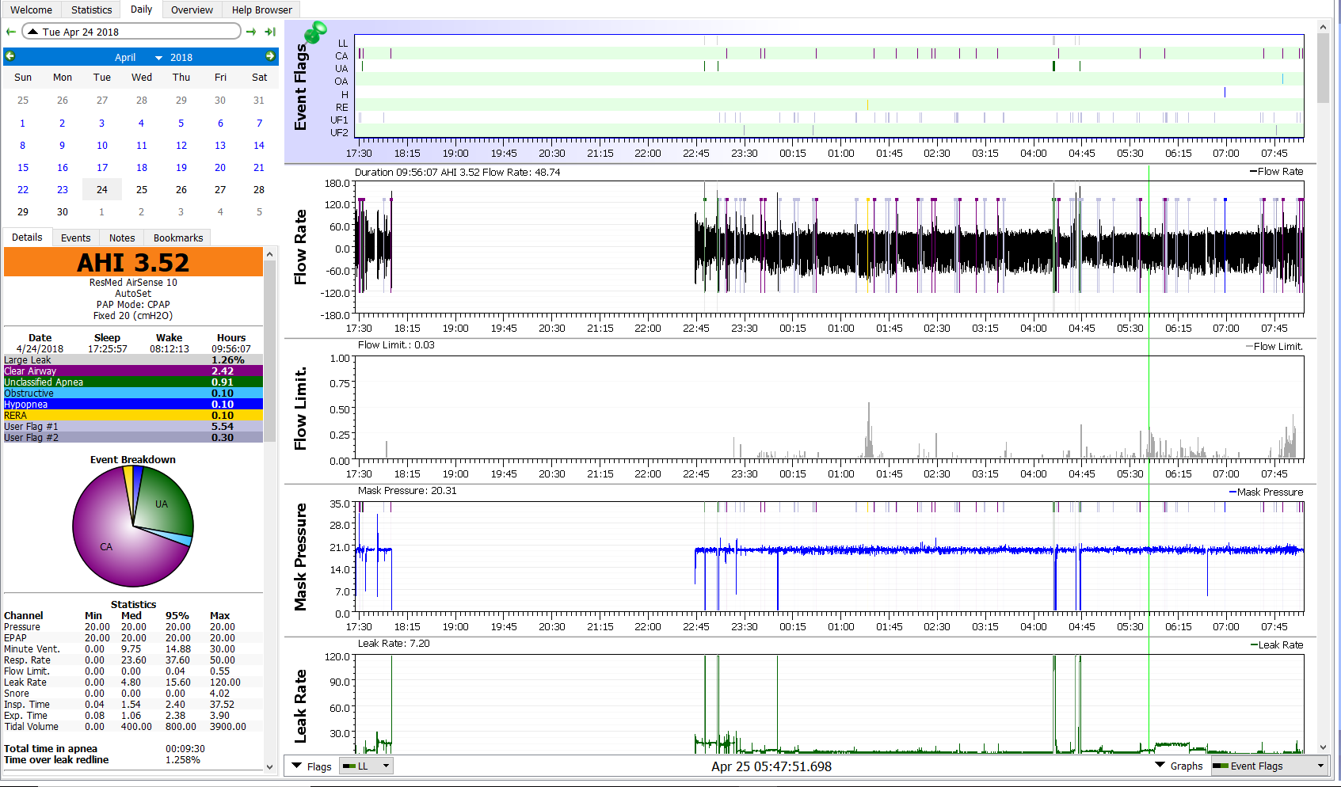Click the graph timestamp Apr 25 05:47:51.698

(771, 766)
